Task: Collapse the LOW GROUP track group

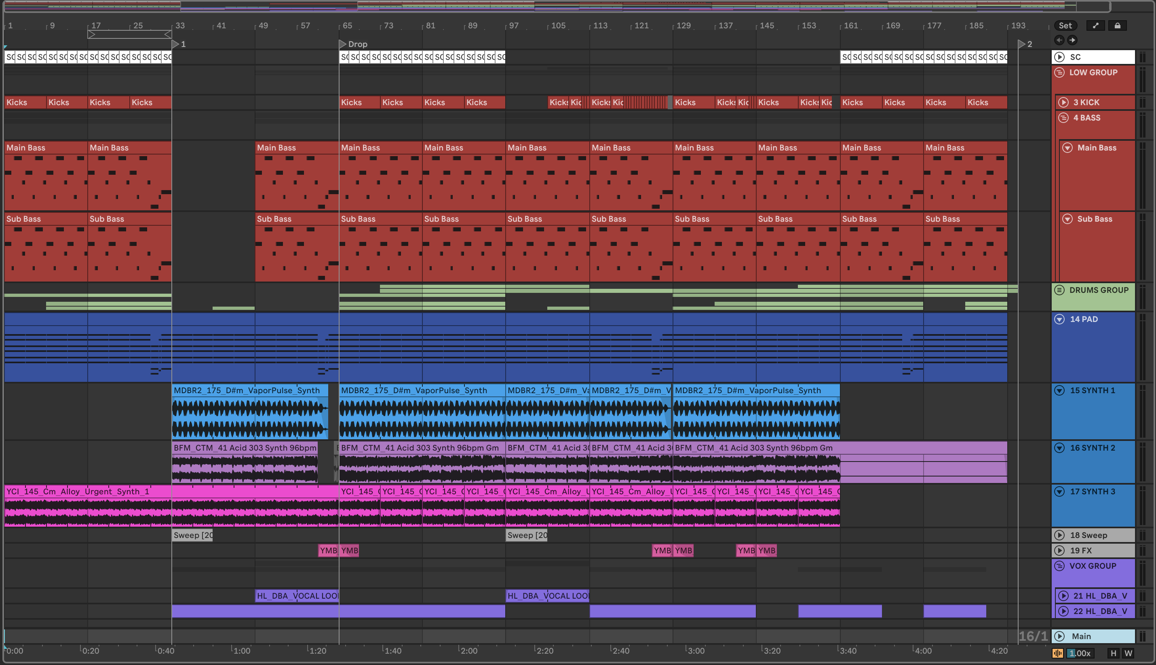Action: 1060,73
